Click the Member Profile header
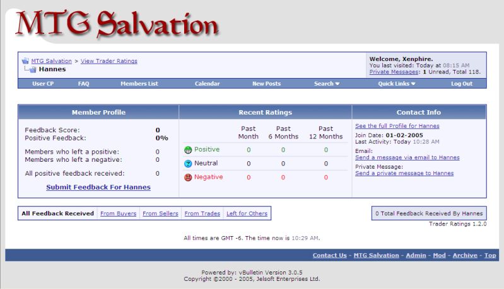 [98, 112]
